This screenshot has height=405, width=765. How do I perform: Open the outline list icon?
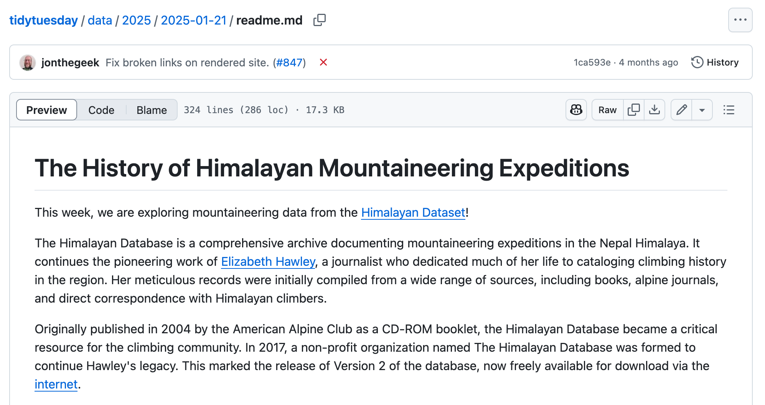pos(729,110)
